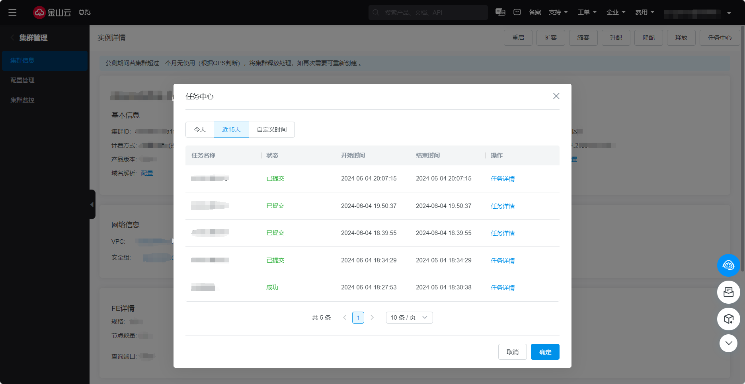Open 任务详情 for the 成功 task
Viewport: 745px width, 384px height.
[x=502, y=288]
